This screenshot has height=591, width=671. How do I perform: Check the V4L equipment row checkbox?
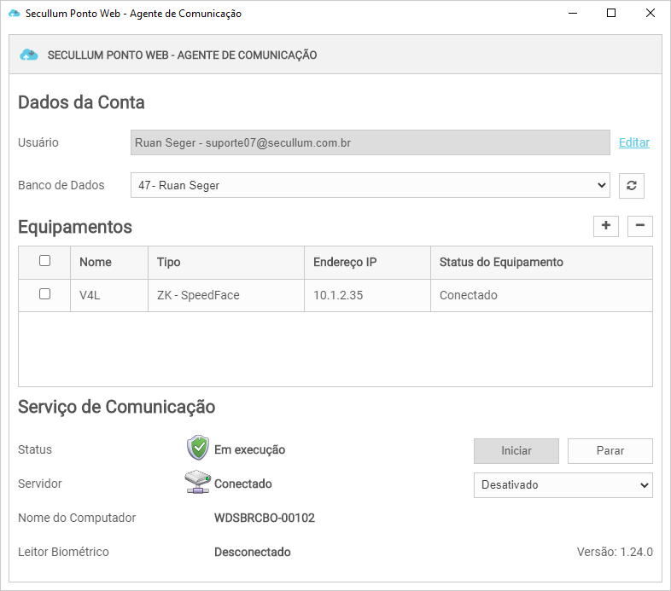(x=44, y=293)
